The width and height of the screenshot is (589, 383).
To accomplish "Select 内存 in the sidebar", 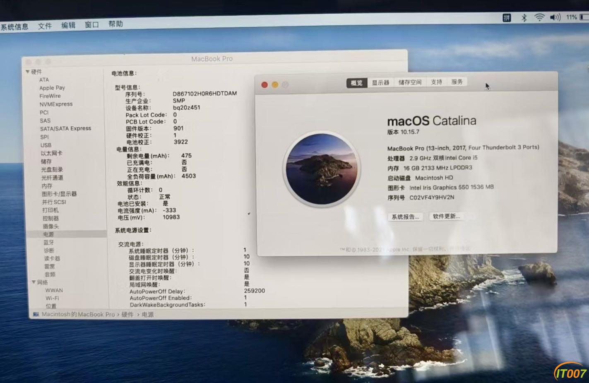I will pyautogui.click(x=47, y=186).
